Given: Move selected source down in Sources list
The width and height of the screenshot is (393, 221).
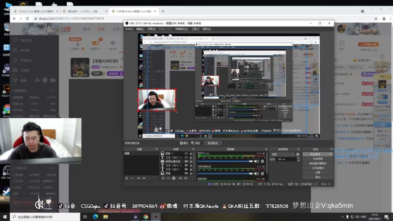Looking at the screenshot, I should 186,178.
